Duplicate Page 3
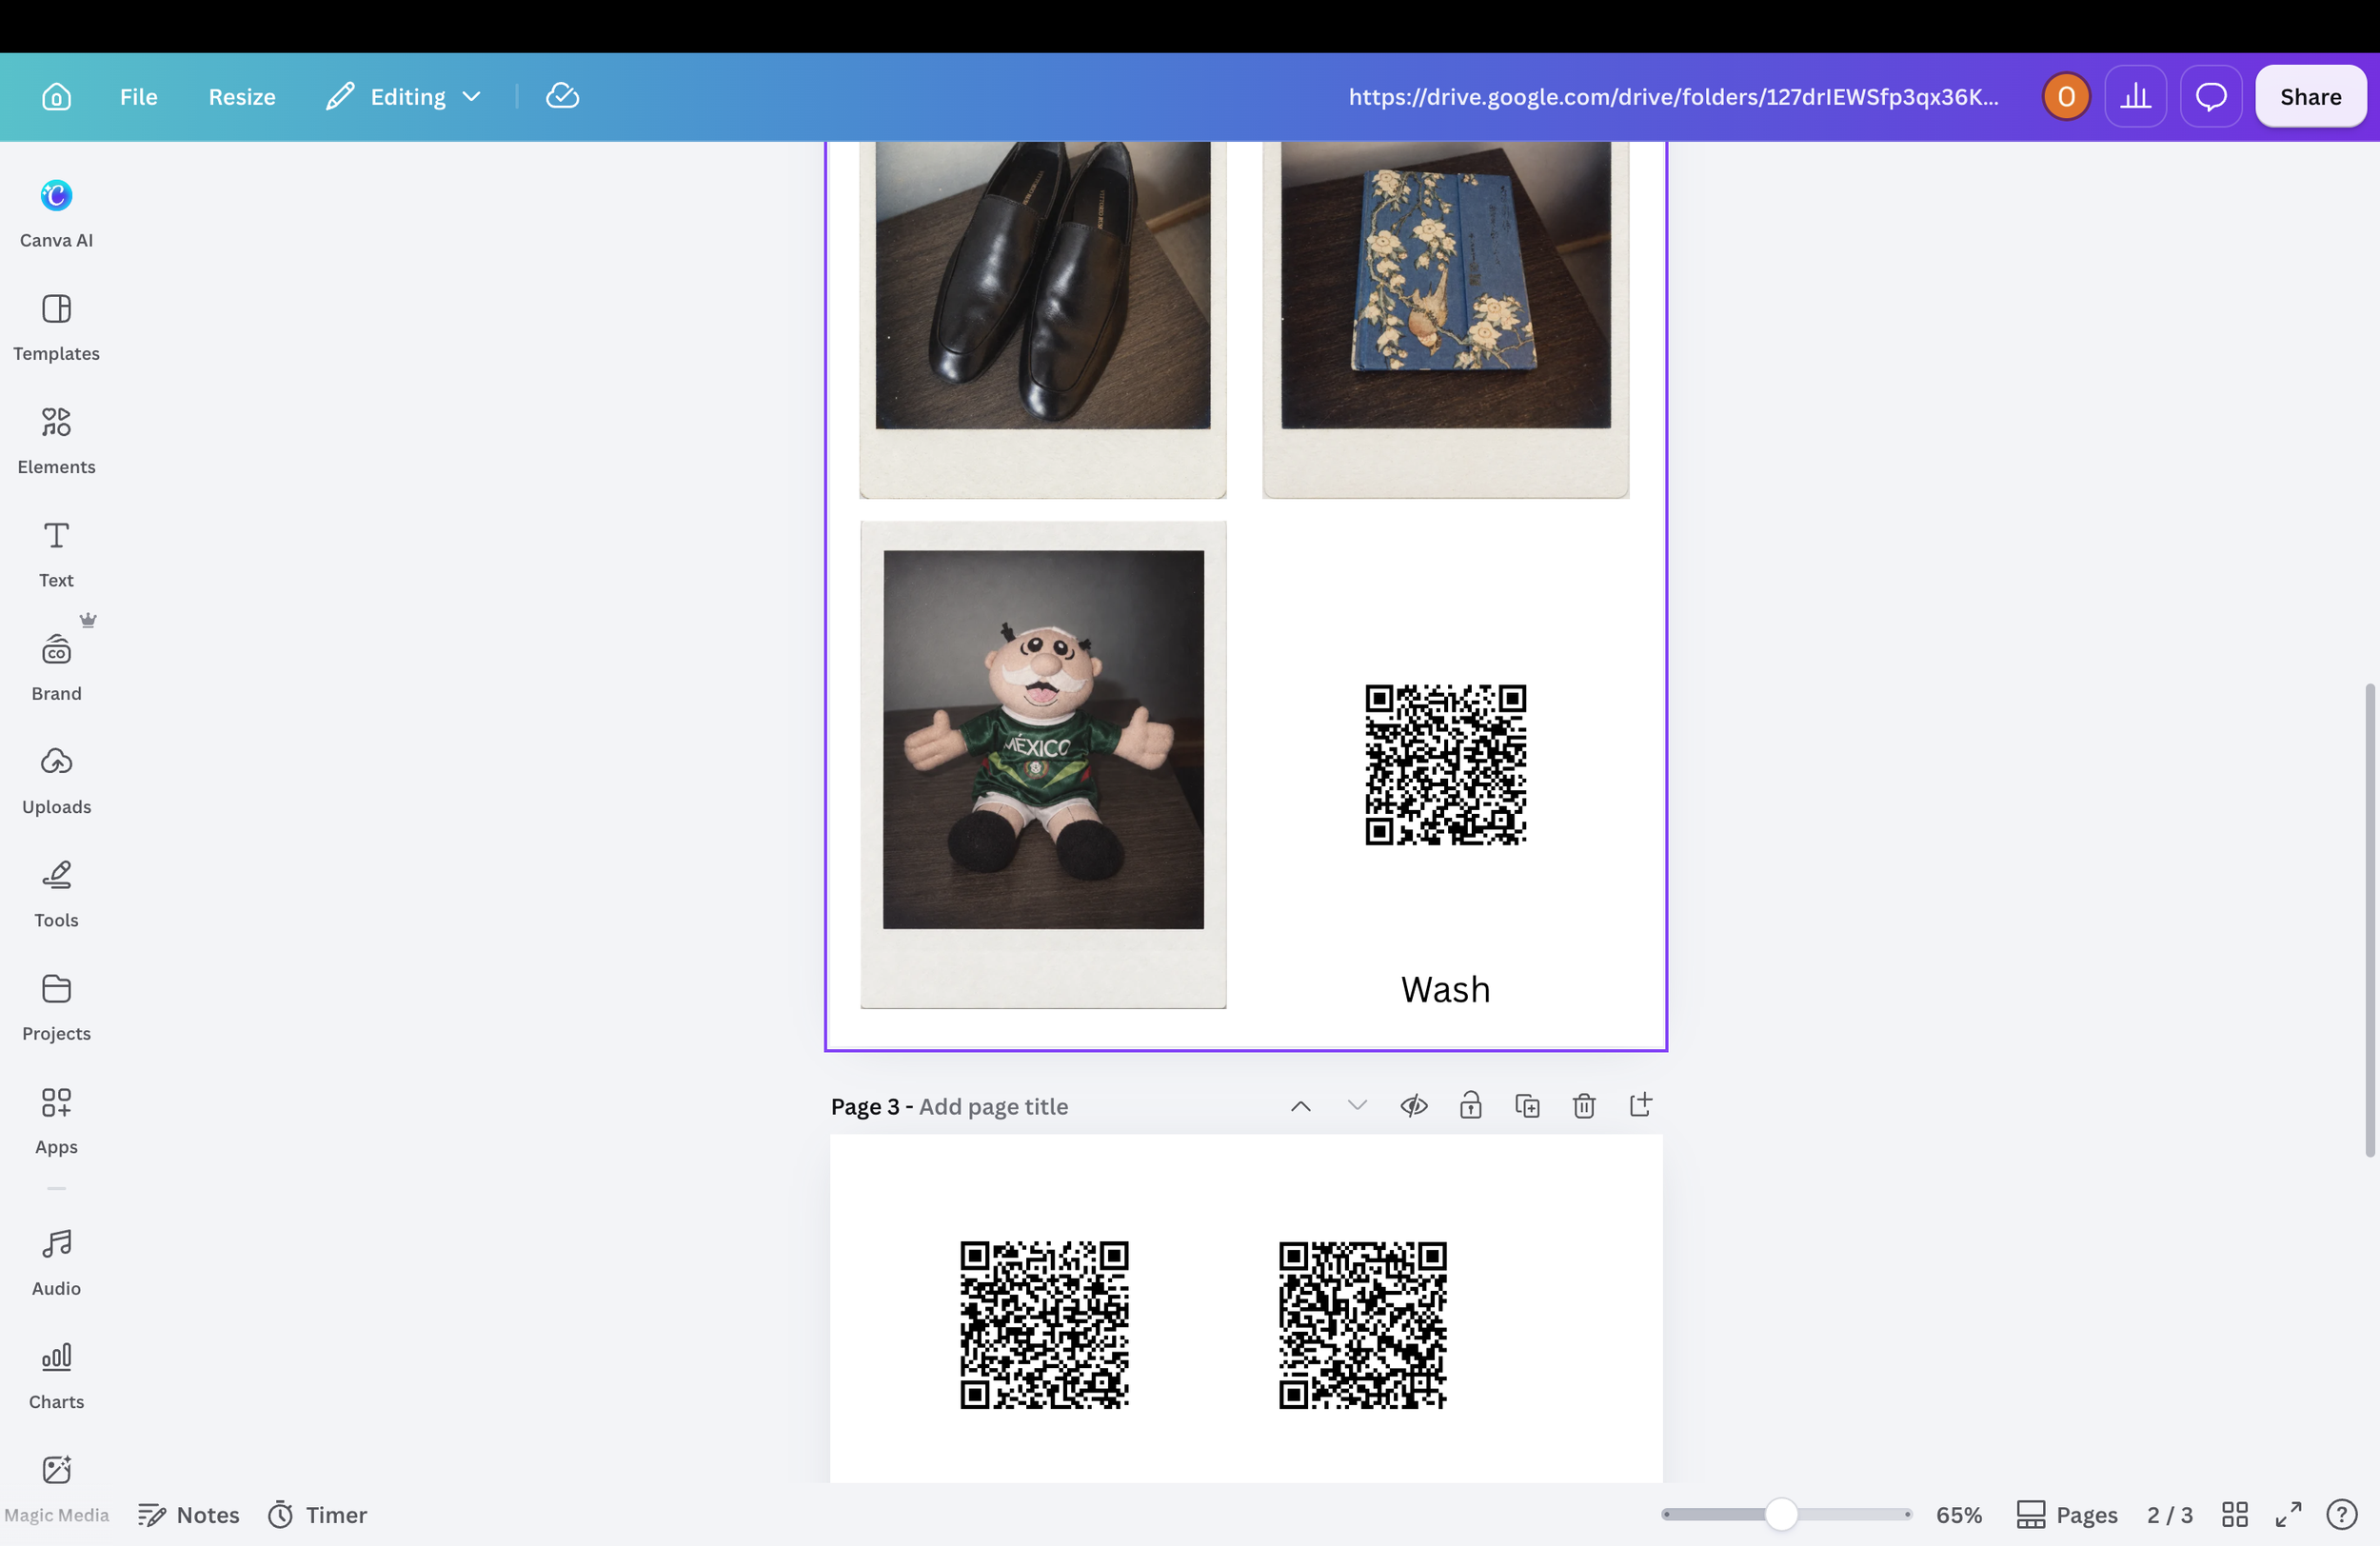The image size is (2380, 1546). point(1527,1106)
